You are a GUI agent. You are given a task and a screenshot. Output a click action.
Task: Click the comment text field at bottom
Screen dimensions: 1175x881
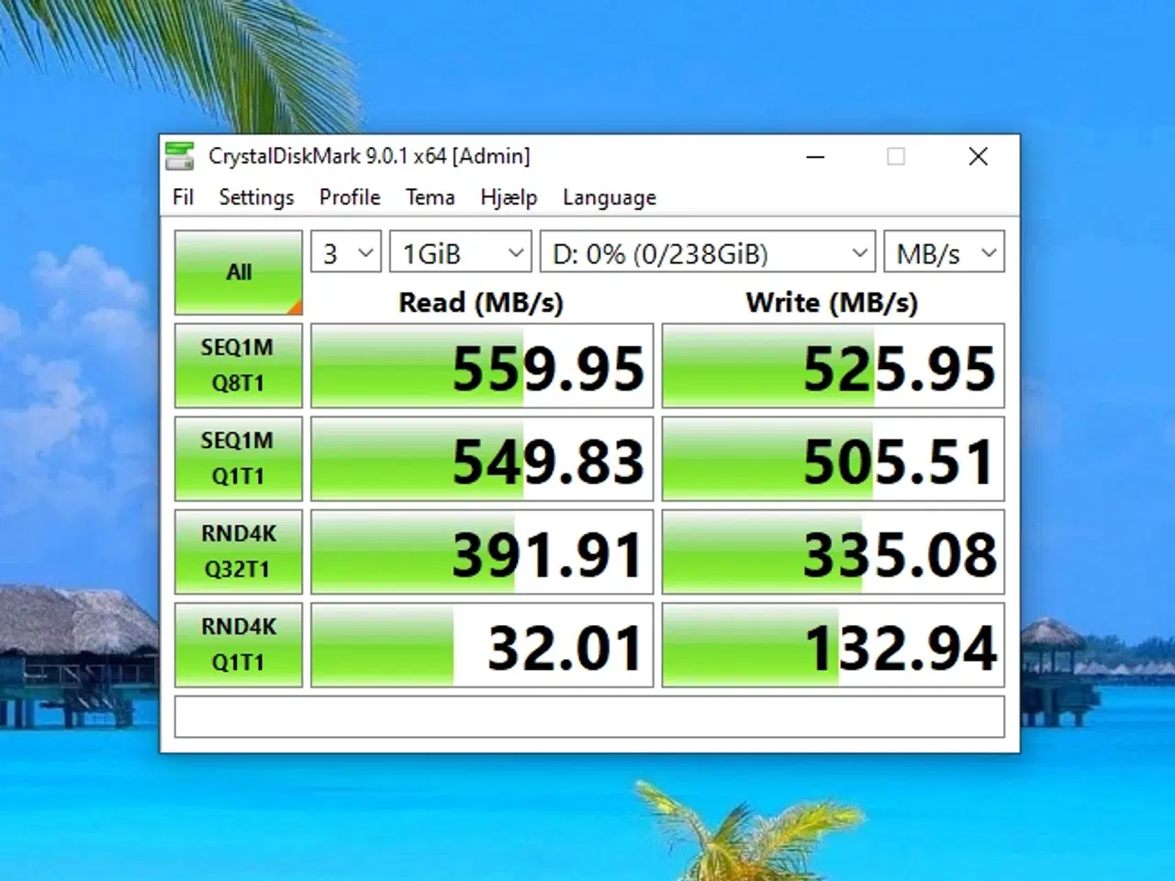point(587,717)
